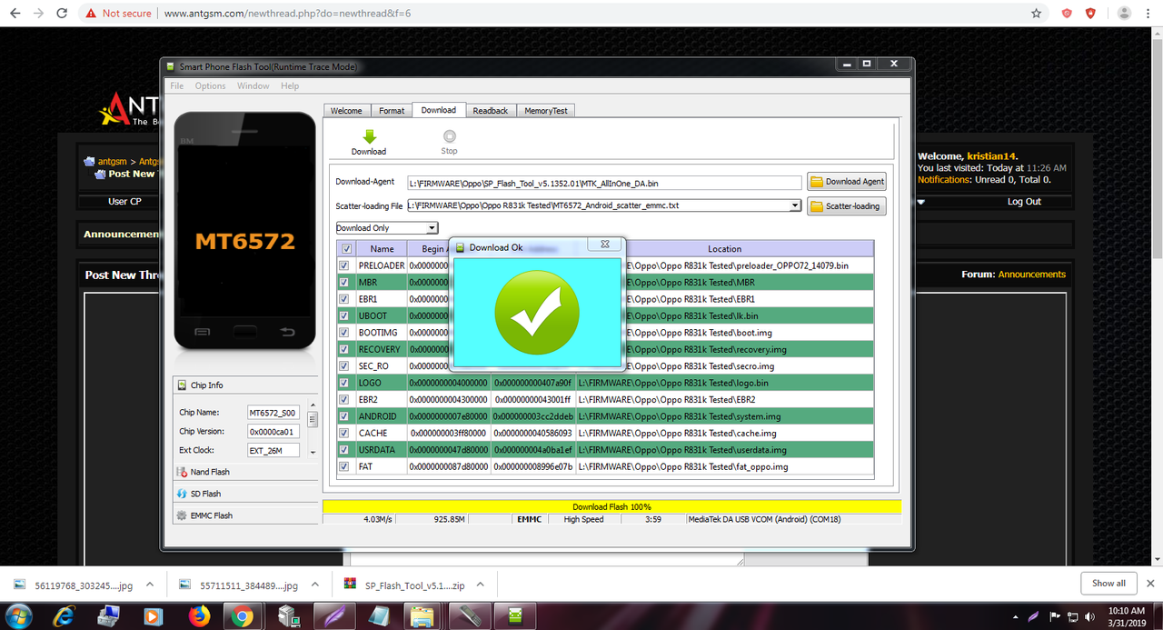The width and height of the screenshot is (1163, 630).
Task: Click the Download Agent browse button
Action: point(847,182)
